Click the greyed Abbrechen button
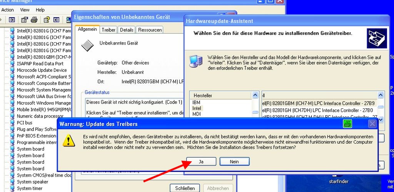Image resolution: width=394 pixels, height=192 pixels. 218,188
